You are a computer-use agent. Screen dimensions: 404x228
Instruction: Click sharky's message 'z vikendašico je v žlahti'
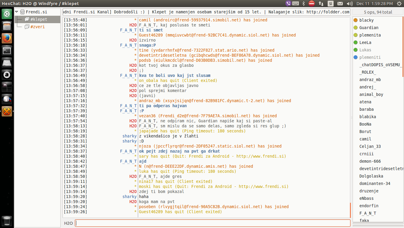(168, 136)
